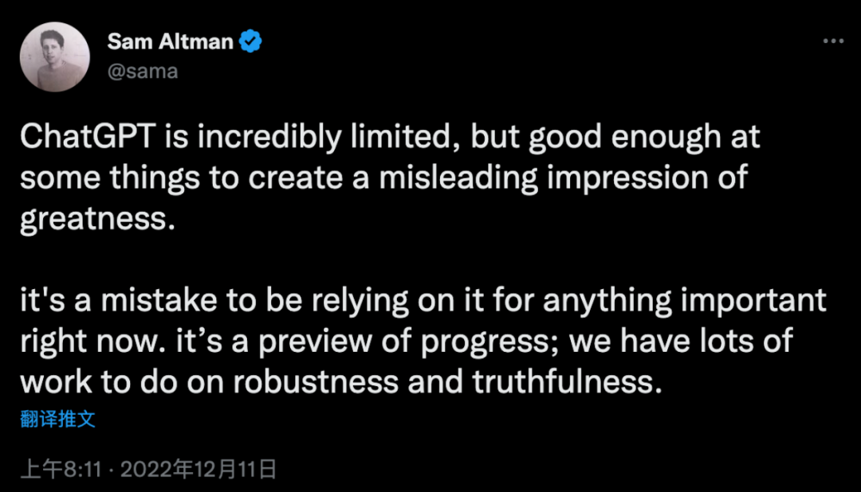This screenshot has width=861, height=492.
Task: Click the word "greatness." in the tweet
Action: (96, 217)
